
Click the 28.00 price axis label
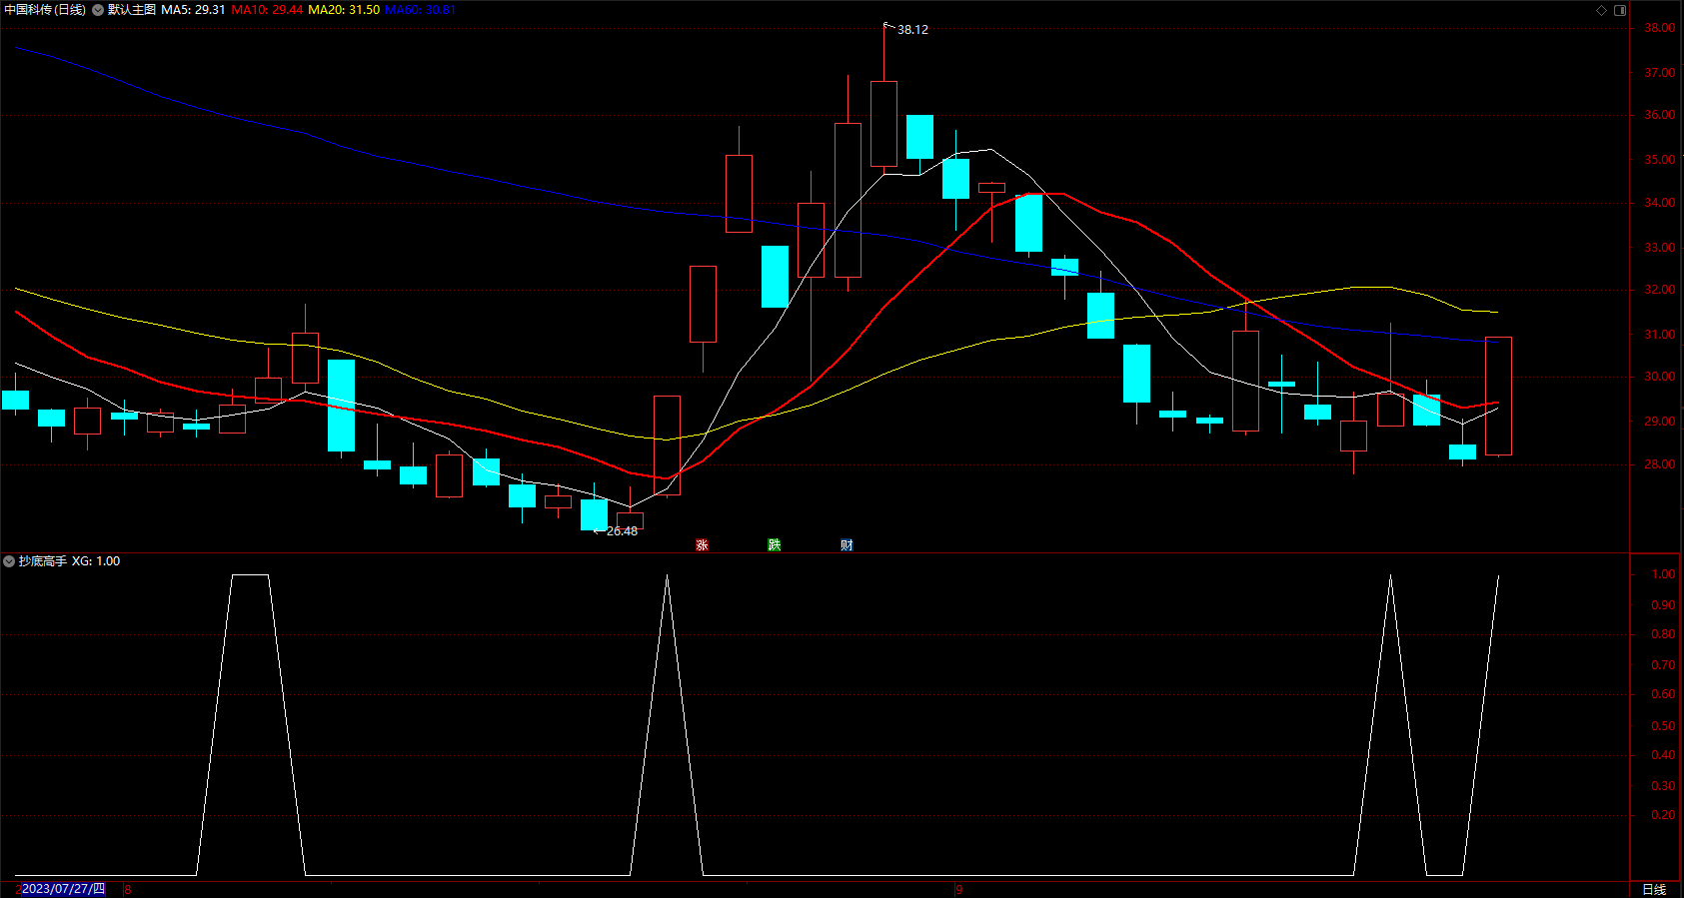click(1660, 464)
